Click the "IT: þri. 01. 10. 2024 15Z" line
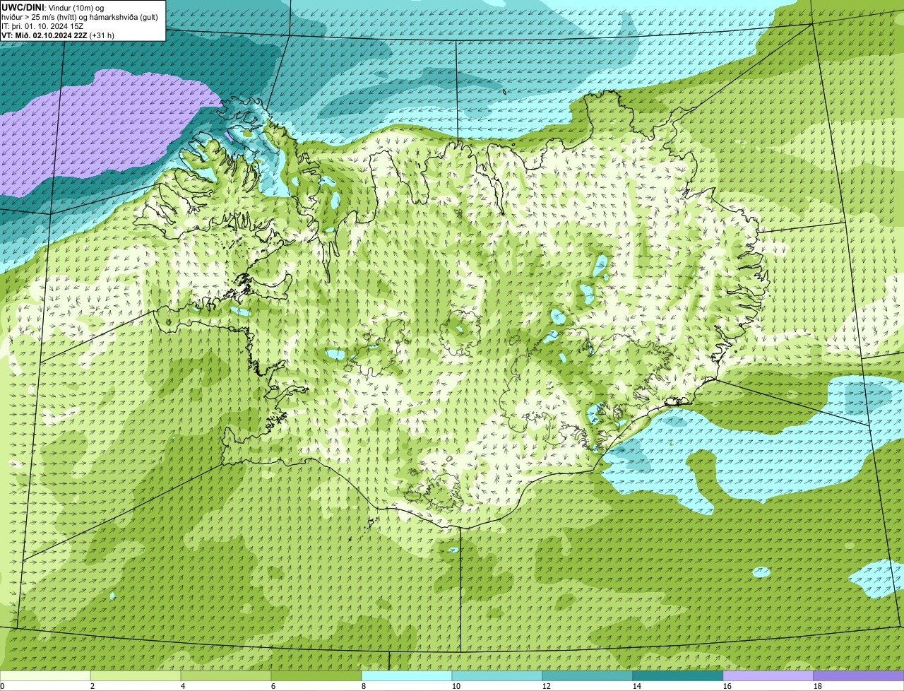This screenshot has width=904, height=691. pos(43,25)
